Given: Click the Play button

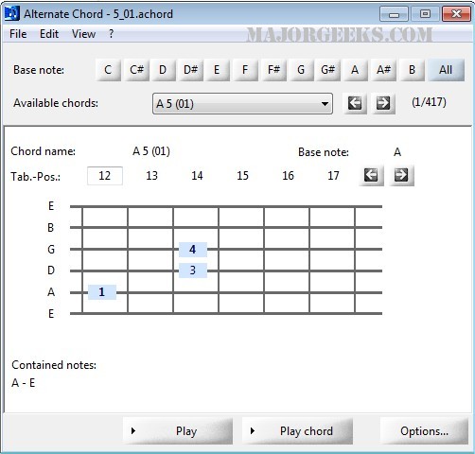Looking at the screenshot, I should (178, 431).
